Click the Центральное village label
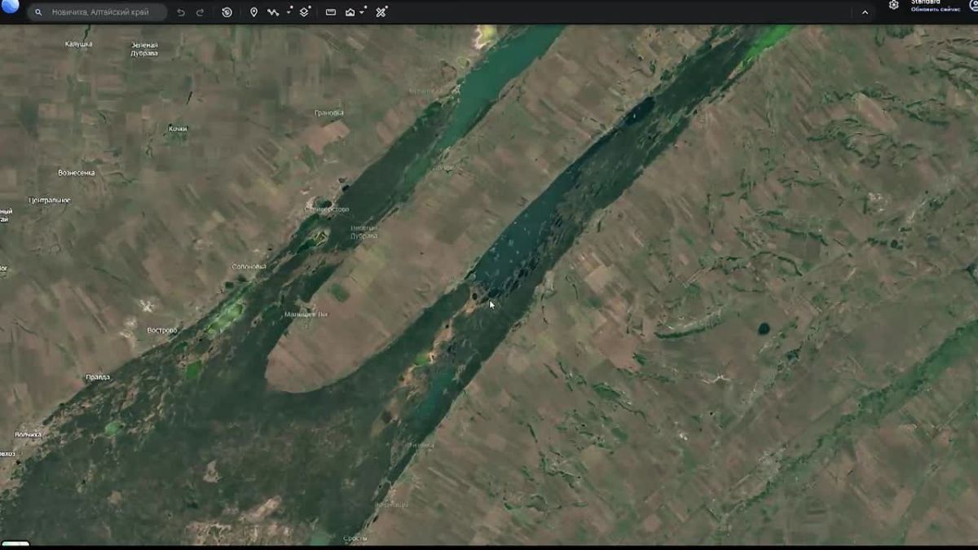 (x=50, y=200)
